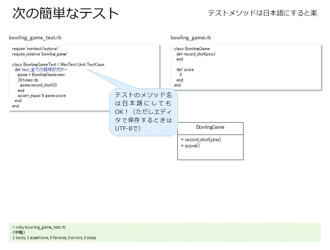Click the bowling_game.rb file label

tap(191, 38)
